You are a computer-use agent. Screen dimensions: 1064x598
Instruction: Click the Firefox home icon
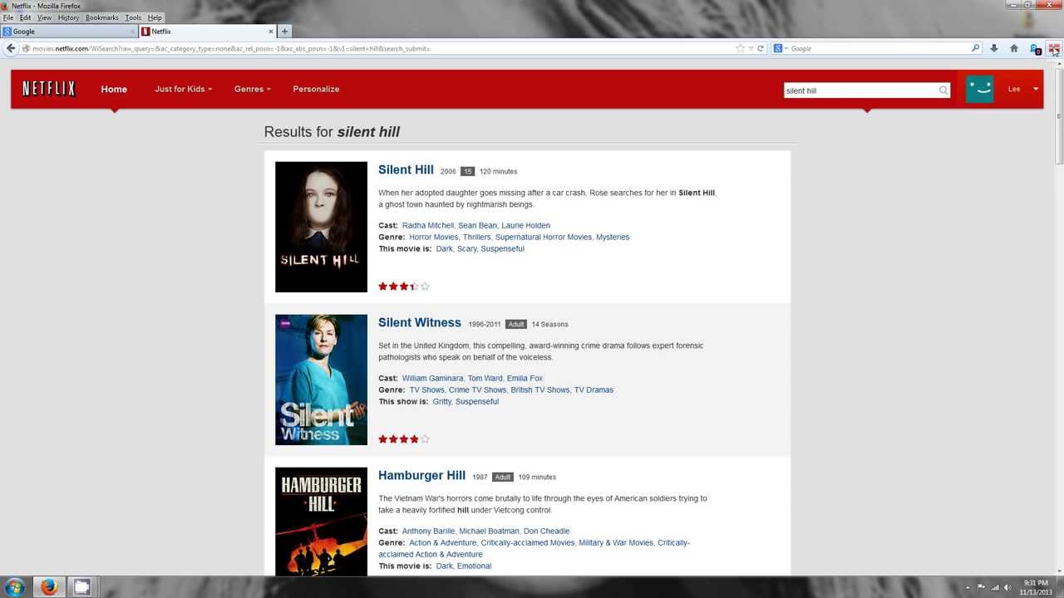[x=1014, y=48]
